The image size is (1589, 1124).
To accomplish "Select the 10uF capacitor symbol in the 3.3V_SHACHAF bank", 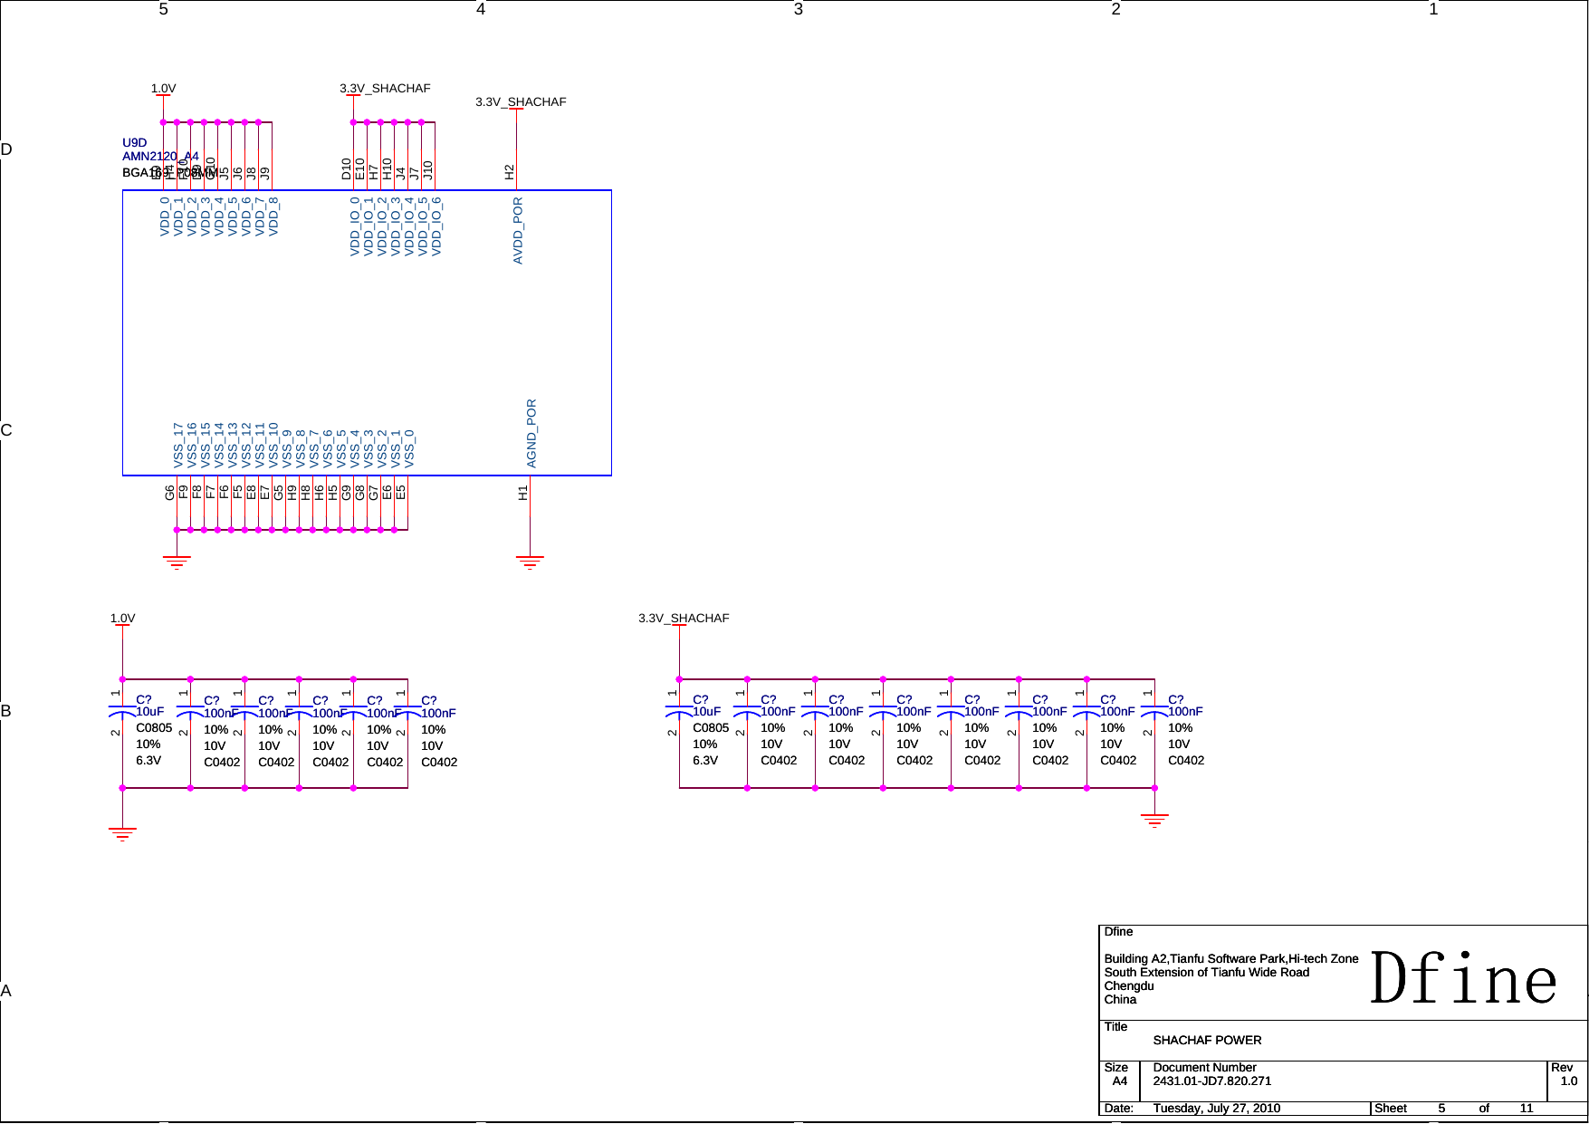I will (x=679, y=711).
